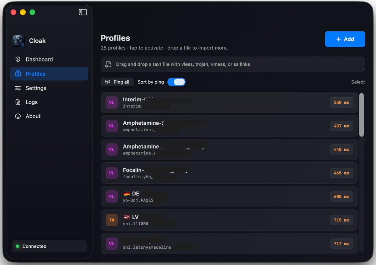
Task: Click the About info icon
Action: pyautogui.click(x=18, y=116)
